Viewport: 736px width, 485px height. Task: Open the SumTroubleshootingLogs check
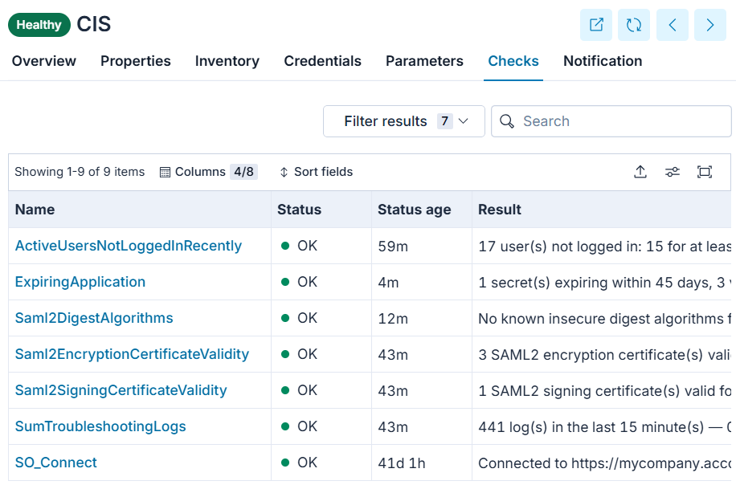coord(100,426)
